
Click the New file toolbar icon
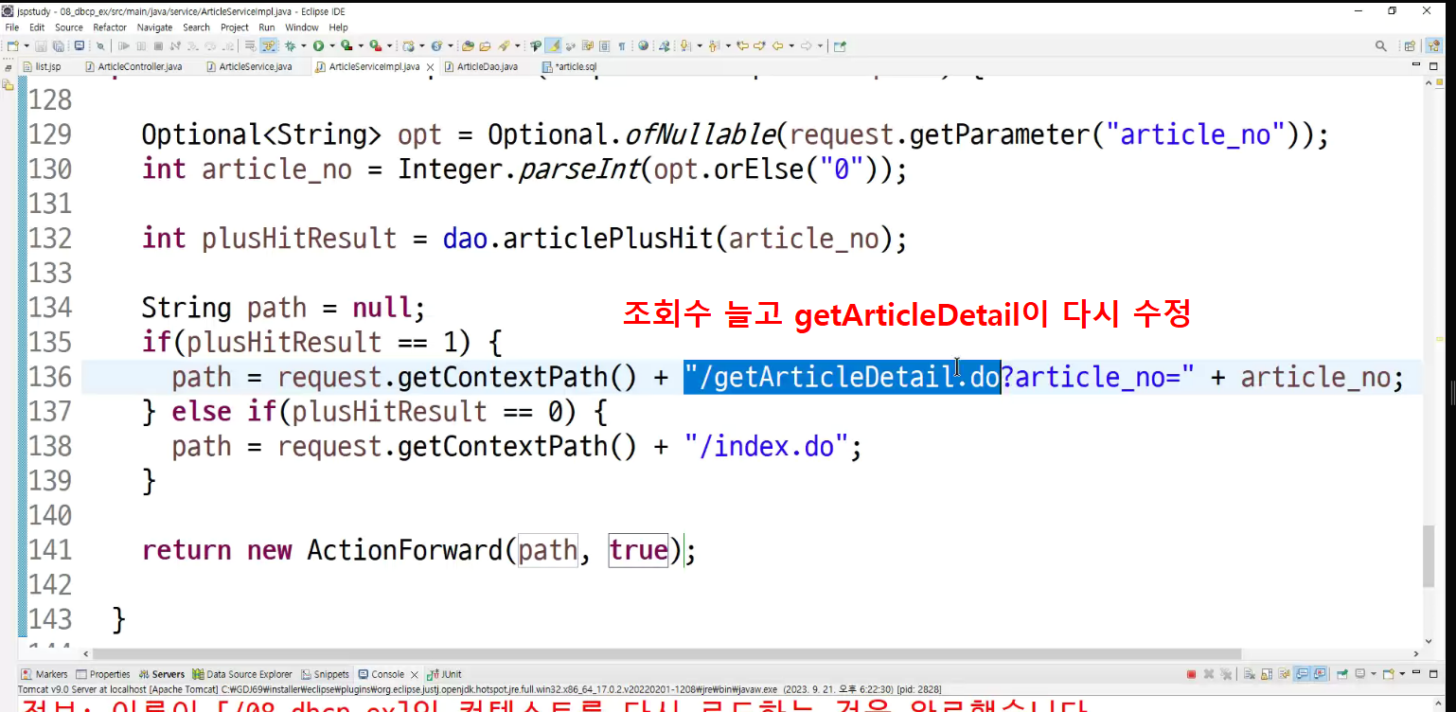(x=11, y=45)
